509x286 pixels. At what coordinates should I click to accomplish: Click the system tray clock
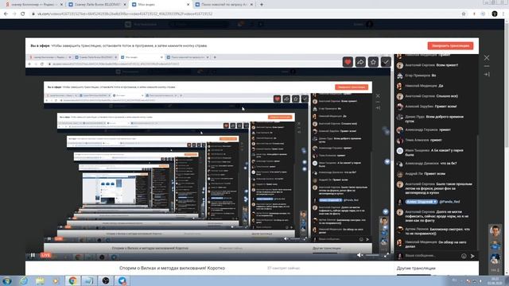click(495, 280)
